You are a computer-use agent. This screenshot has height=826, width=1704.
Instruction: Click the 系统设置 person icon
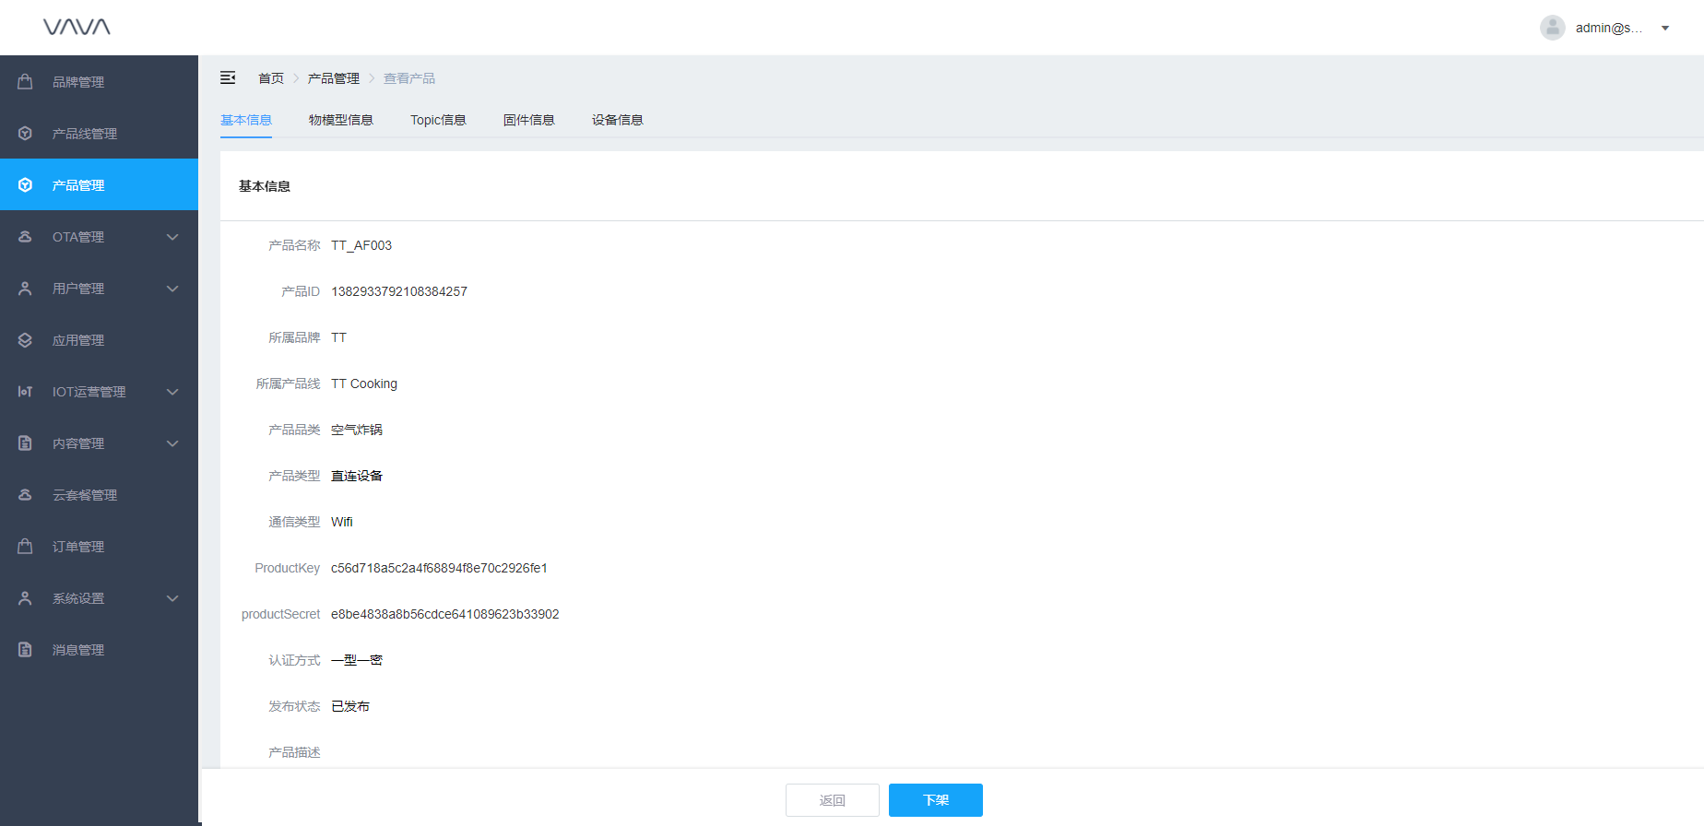click(25, 597)
